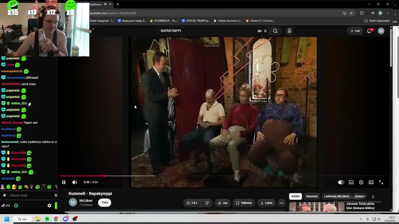Subscribe with the Tilaa button
Screen dimensions: 399x224
point(105,203)
